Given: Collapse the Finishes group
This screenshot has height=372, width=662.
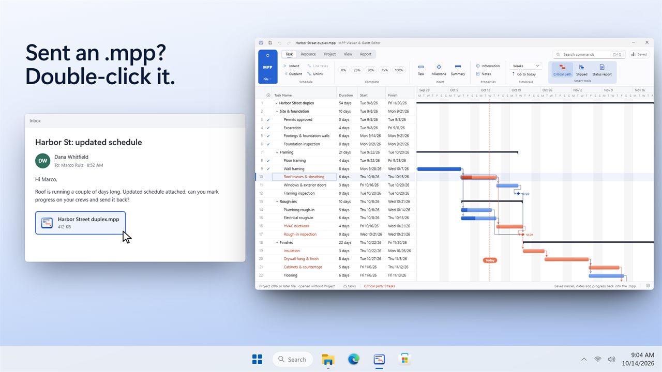Looking at the screenshot, I should point(277,242).
